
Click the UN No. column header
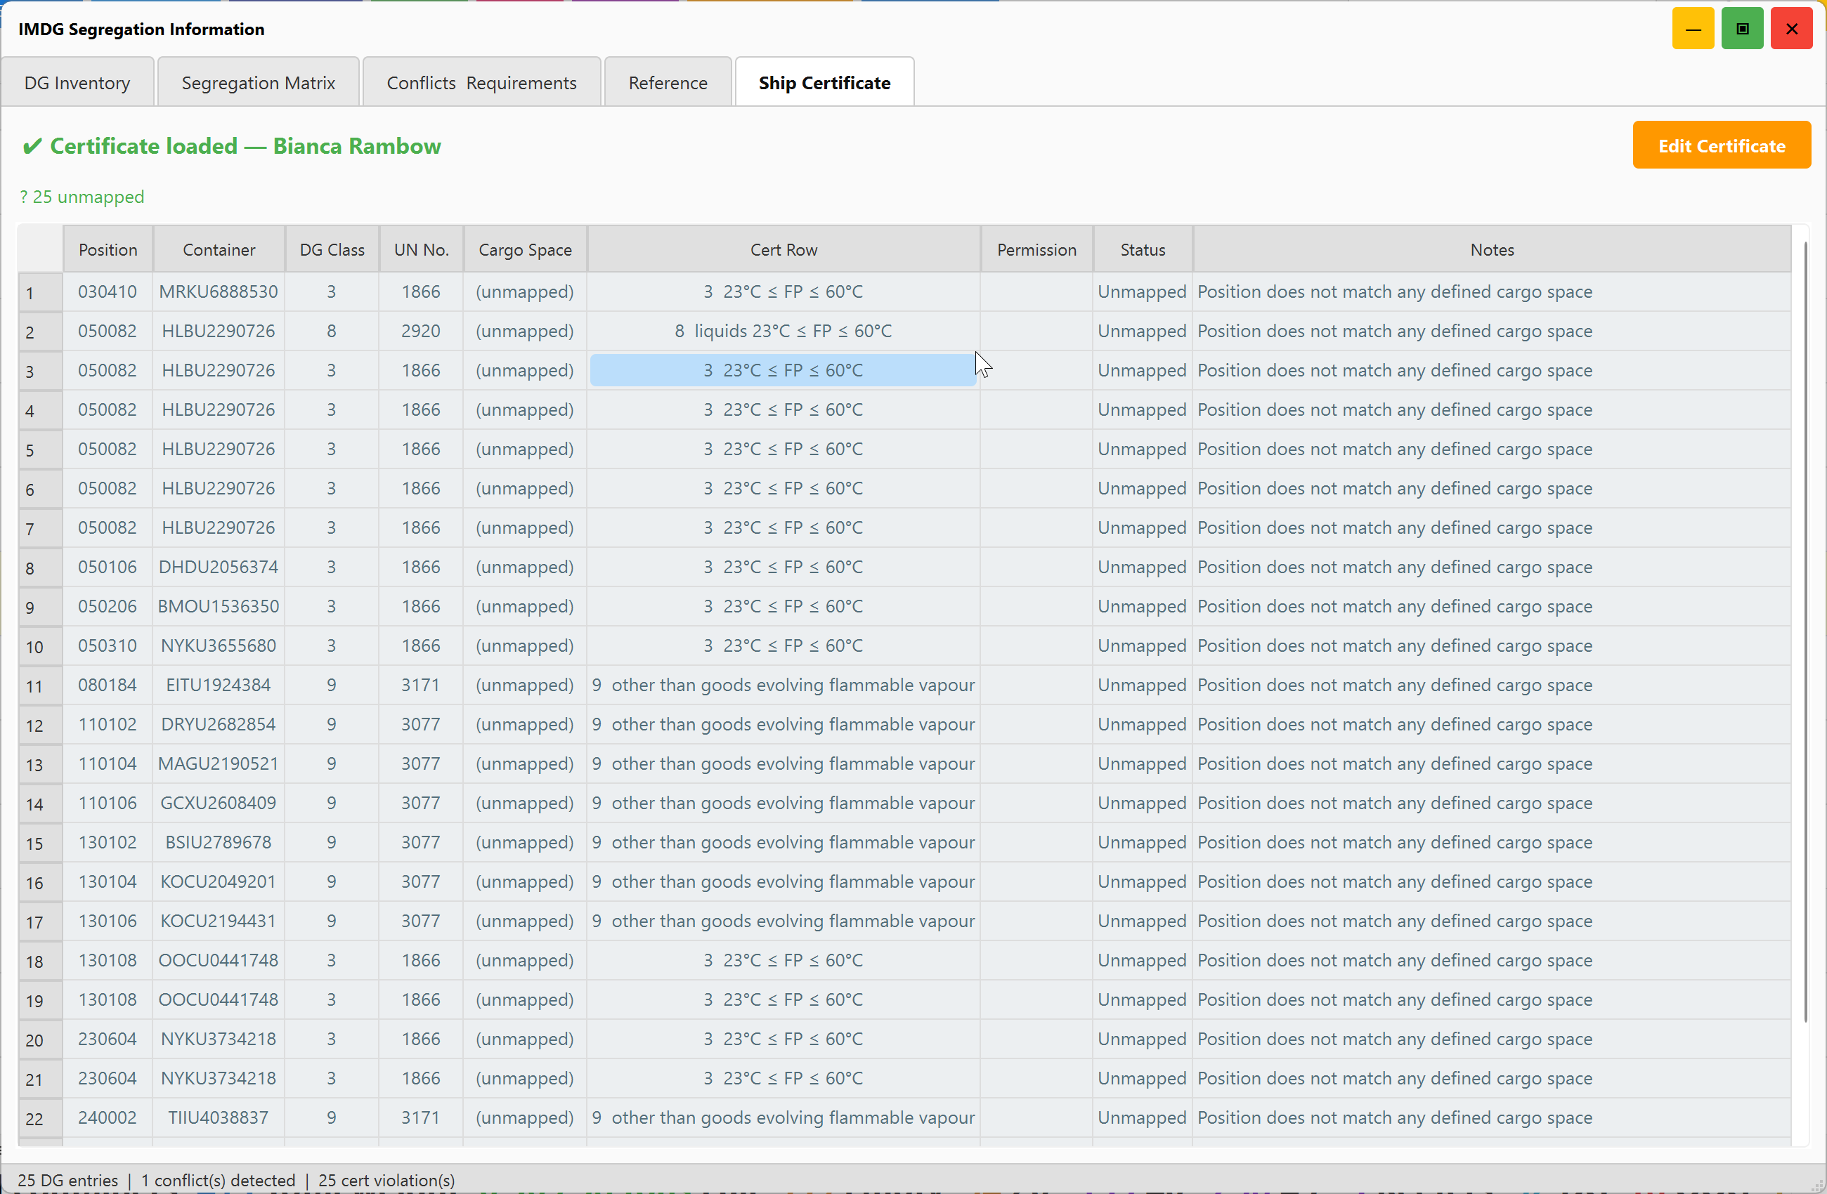pyautogui.click(x=422, y=249)
